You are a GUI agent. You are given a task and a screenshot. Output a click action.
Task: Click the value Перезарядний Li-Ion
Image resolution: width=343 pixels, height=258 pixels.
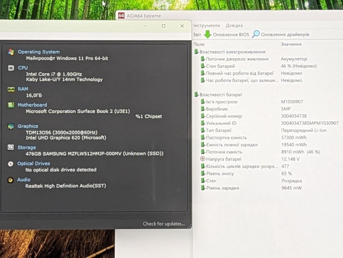pyautogui.click(x=304, y=130)
